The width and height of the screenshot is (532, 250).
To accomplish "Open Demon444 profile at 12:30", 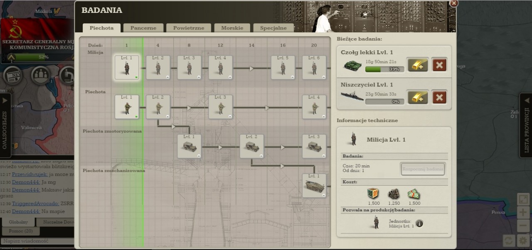I will click(26, 182).
